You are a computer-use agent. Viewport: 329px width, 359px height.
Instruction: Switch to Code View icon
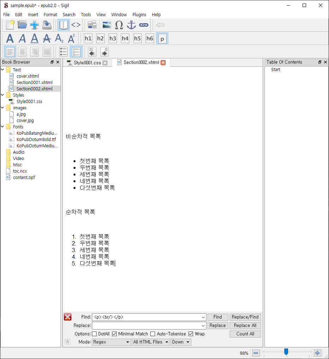coord(76,25)
